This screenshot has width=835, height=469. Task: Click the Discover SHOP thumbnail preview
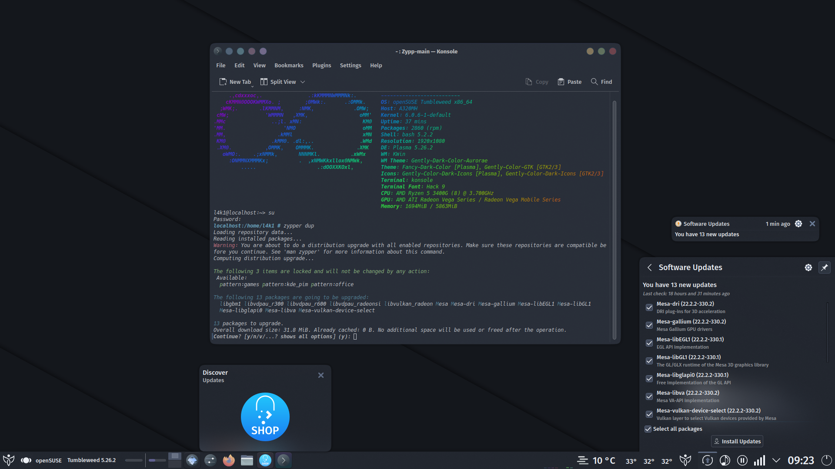265,417
